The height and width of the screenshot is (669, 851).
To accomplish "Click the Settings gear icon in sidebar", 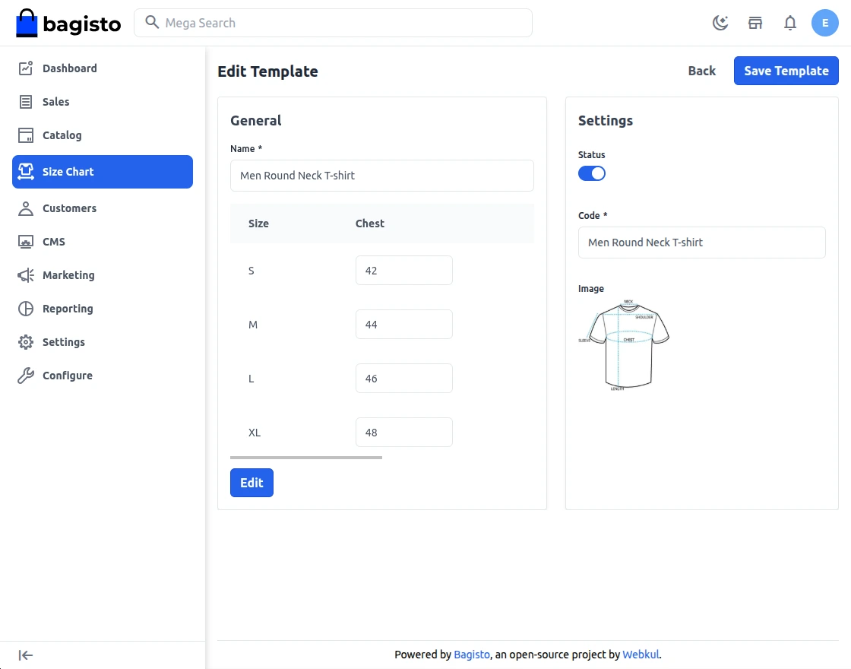I will point(26,342).
